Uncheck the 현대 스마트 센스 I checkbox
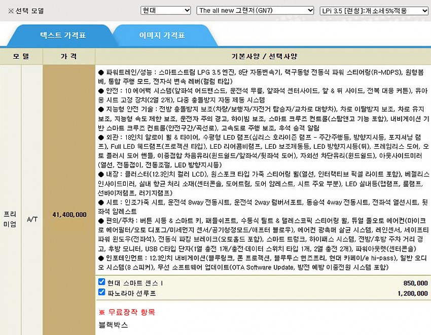Screen dimensions: 431x335 tap(101, 282)
